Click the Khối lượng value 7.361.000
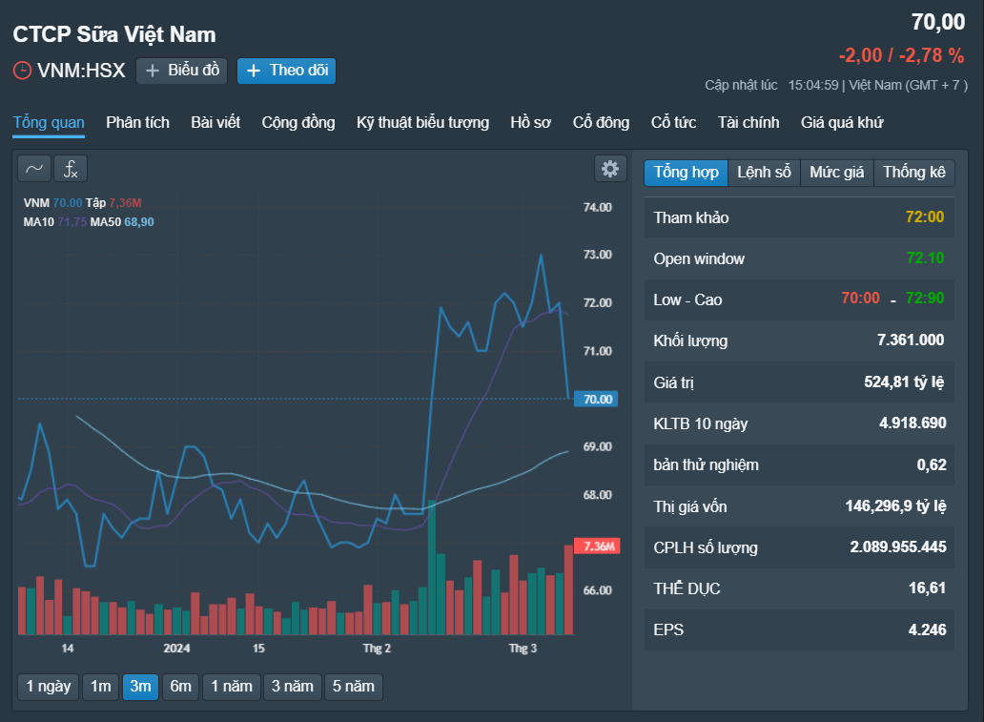Screen dimensions: 984x722 pos(911,340)
